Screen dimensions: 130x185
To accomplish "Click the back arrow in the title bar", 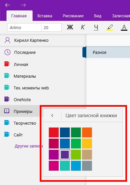I will tap(8, 5).
